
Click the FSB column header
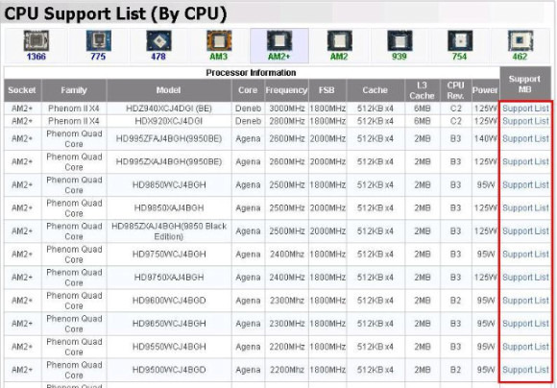327,90
